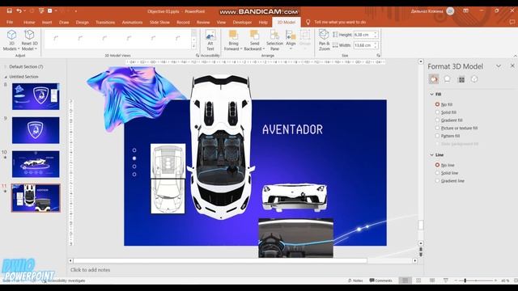This screenshot has height=291, width=518.
Task: Click the Undo icon
Action: (x=19, y=11)
